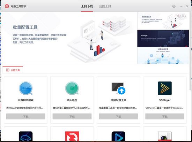Screen dimensions: 192x142
Task: Click the vertical scrollbar on the right
Action: (x=191, y=51)
